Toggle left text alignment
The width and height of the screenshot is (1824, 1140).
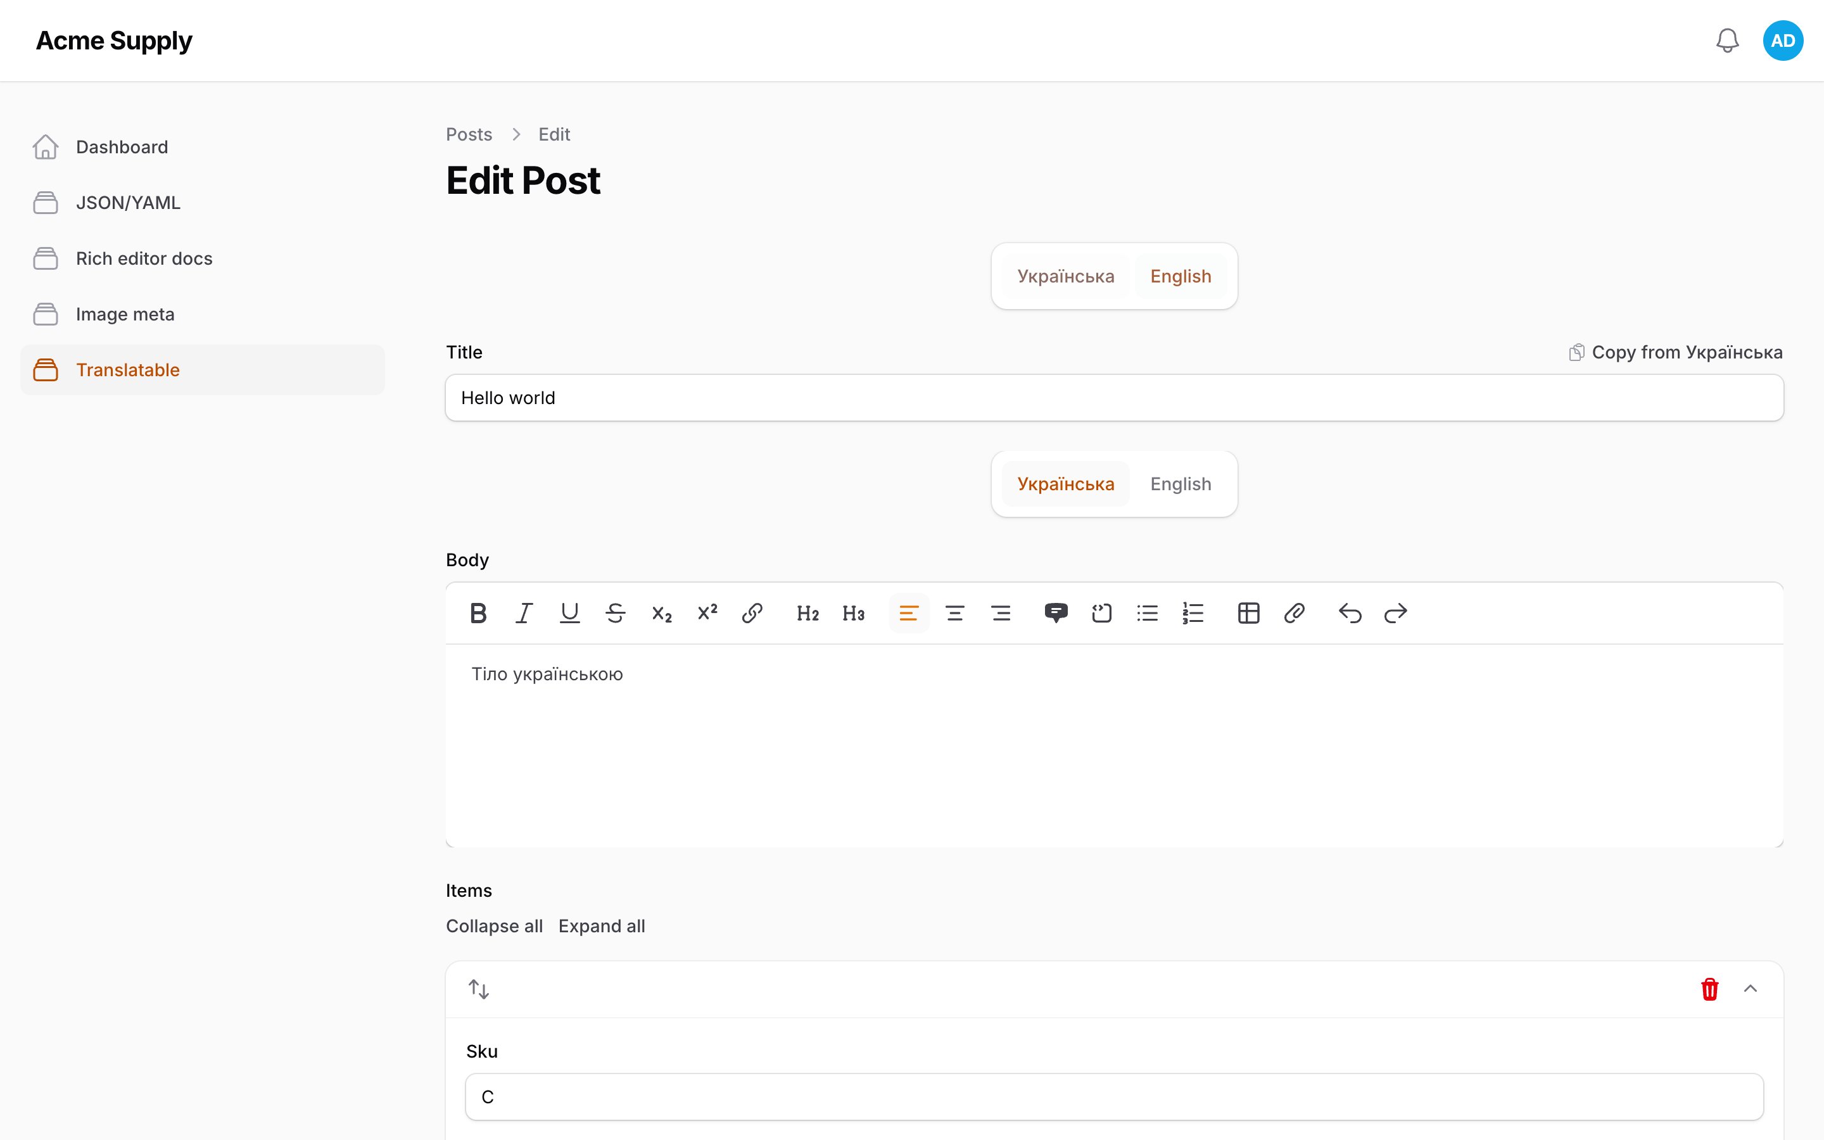pyautogui.click(x=908, y=613)
